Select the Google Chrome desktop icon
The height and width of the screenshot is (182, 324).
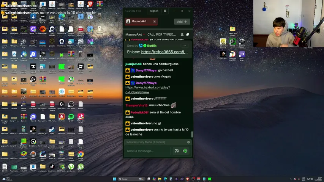point(81,155)
